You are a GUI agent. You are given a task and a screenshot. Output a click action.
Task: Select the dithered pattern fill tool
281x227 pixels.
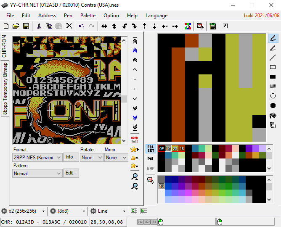point(273,87)
